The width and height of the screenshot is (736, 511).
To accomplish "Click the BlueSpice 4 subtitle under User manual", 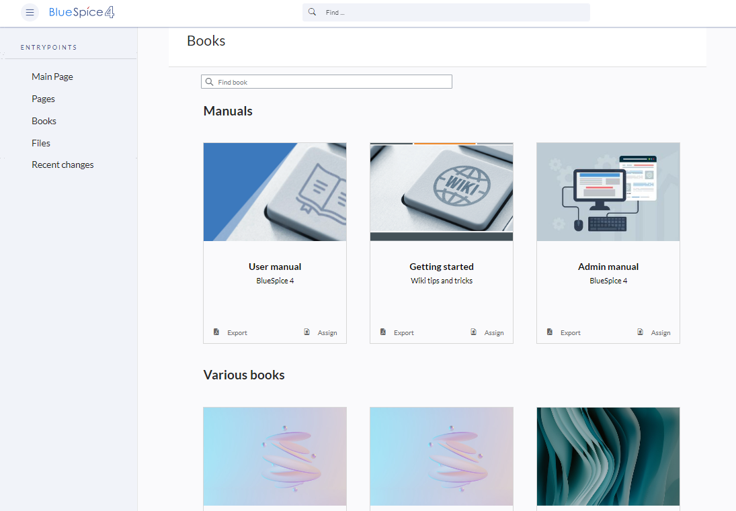I will pyautogui.click(x=275, y=281).
